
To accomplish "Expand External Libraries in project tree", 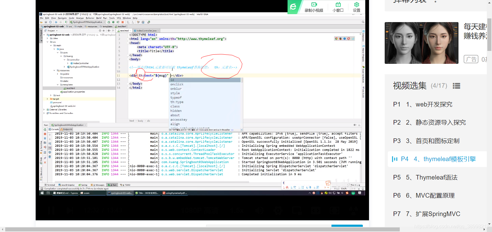I will pyautogui.click(x=44, y=110).
